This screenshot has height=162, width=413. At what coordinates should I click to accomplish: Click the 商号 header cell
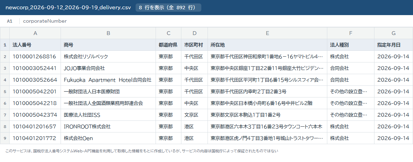pyautogui.click(x=108, y=45)
